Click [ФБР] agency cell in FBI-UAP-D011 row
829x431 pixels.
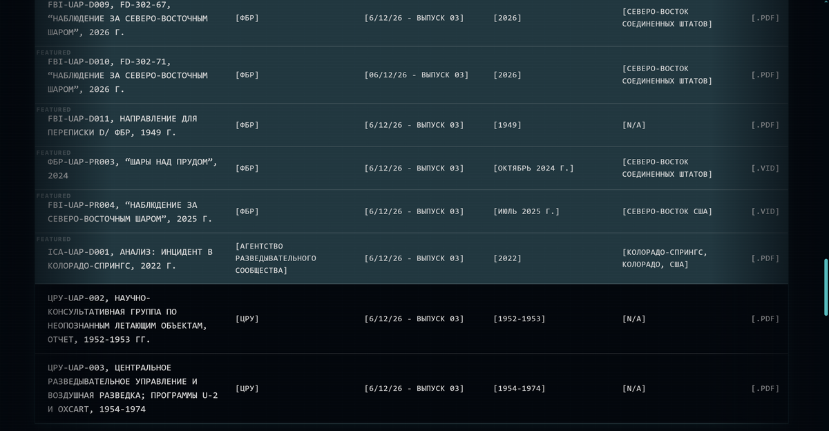[x=247, y=125]
